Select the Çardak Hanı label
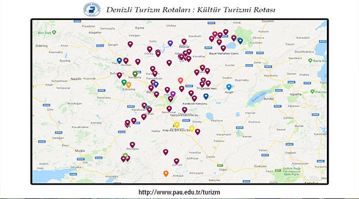The height and width of the screenshot is (199, 359). click(x=209, y=88)
